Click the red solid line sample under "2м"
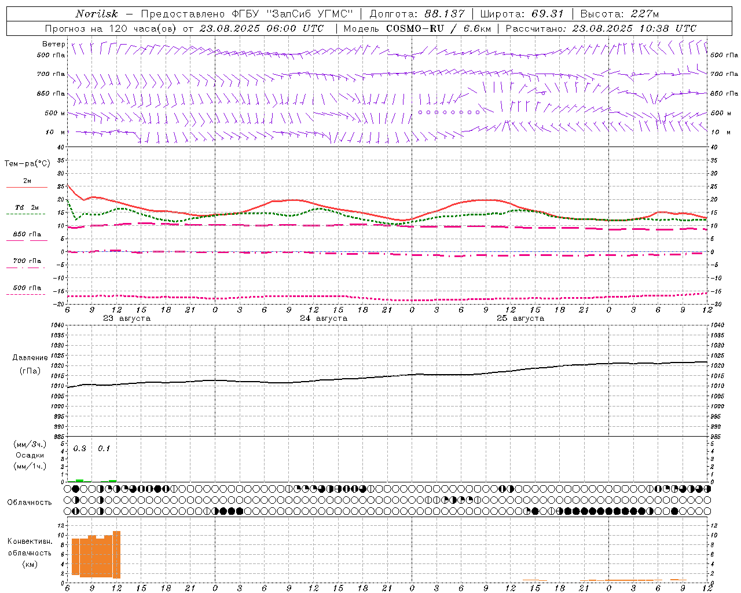Viewport: 741px width, 593px height. (27, 187)
